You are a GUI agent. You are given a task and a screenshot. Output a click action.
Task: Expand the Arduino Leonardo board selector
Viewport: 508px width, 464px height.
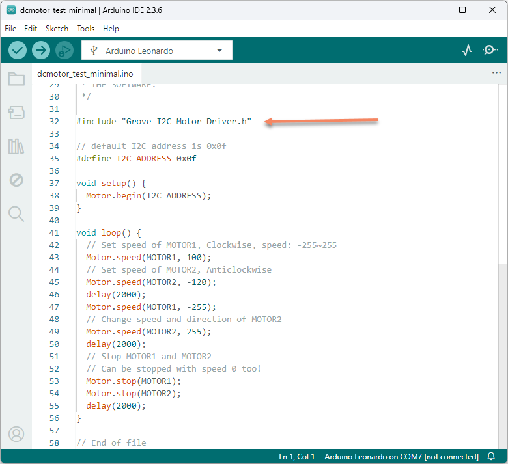[x=156, y=51]
